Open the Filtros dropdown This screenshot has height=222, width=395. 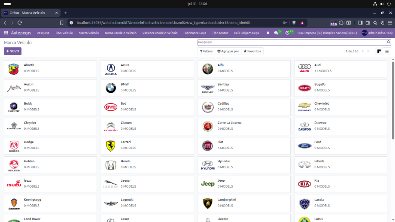pos(207,51)
